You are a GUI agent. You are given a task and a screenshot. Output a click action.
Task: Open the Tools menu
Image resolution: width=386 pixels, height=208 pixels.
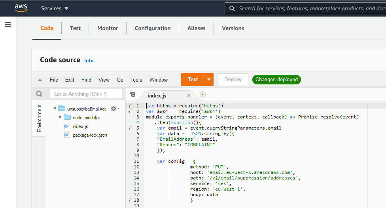136,80
